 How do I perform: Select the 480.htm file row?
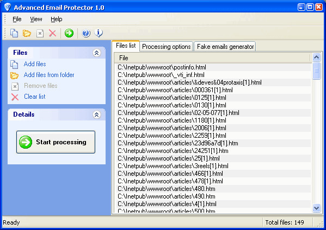[x=213, y=189]
